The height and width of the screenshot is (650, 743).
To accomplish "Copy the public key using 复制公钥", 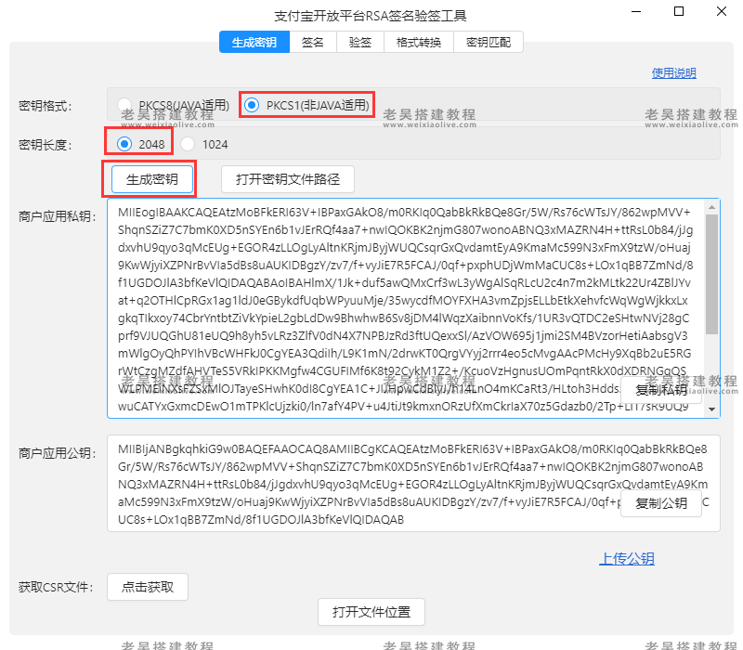I will tap(660, 501).
